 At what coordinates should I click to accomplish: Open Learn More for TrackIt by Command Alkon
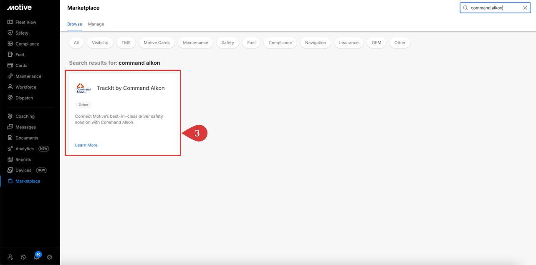coord(86,145)
